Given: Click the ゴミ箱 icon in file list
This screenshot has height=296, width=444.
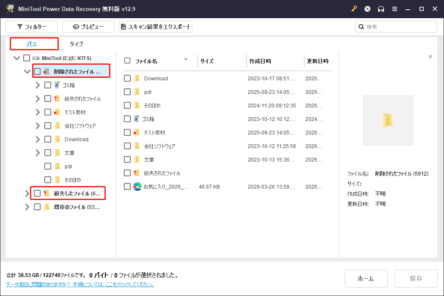Looking at the screenshot, I should [x=137, y=119].
